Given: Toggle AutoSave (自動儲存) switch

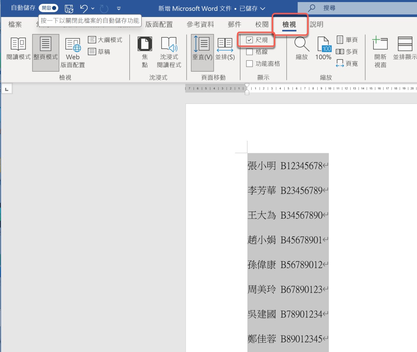Looking at the screenshot, I should tap(48, 8).
